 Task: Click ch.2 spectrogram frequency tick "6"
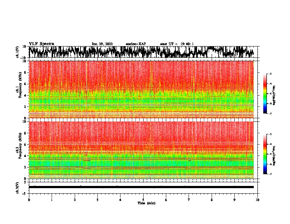tap(26, 145)
